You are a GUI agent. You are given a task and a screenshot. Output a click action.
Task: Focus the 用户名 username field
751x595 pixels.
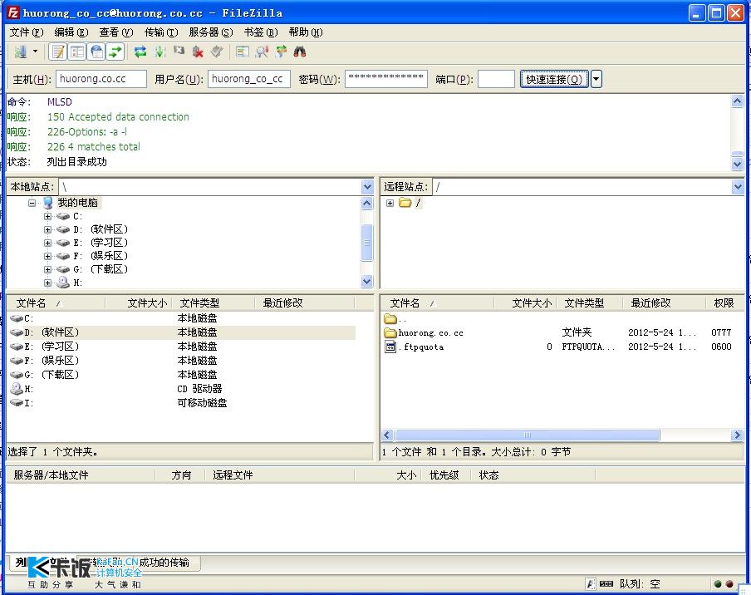tap(249, 79)
